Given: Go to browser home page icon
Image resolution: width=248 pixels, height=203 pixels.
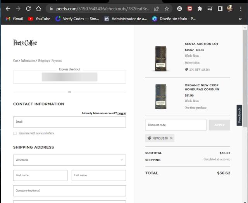Looking at the screenshot, I should (x=38, y=9).
